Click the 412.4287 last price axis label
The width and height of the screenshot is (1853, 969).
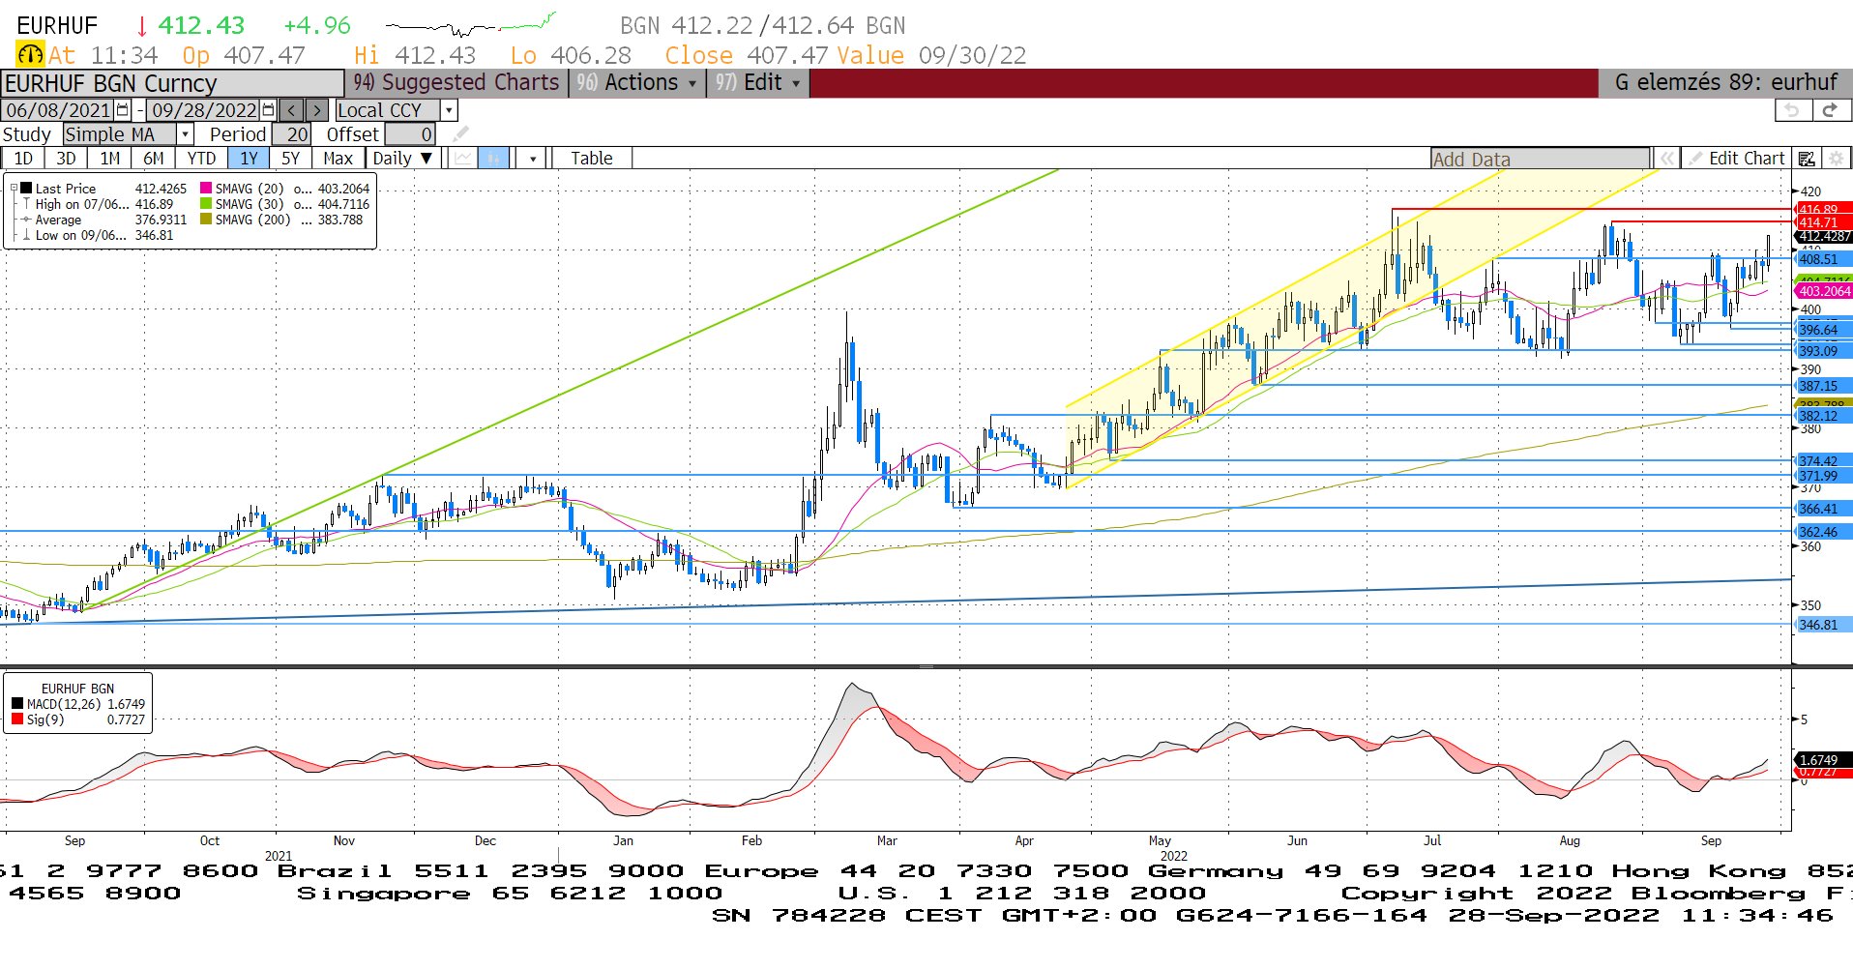point(1824,236)
